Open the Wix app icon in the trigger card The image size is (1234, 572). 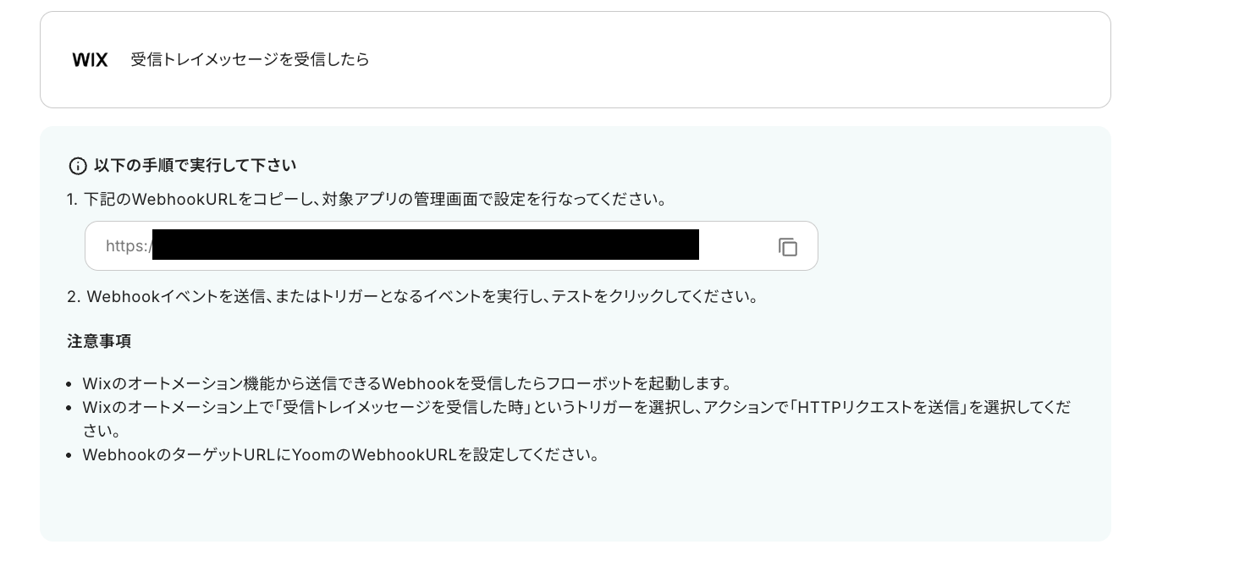90,59
